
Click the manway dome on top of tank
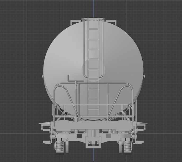(x=94, y=19)
